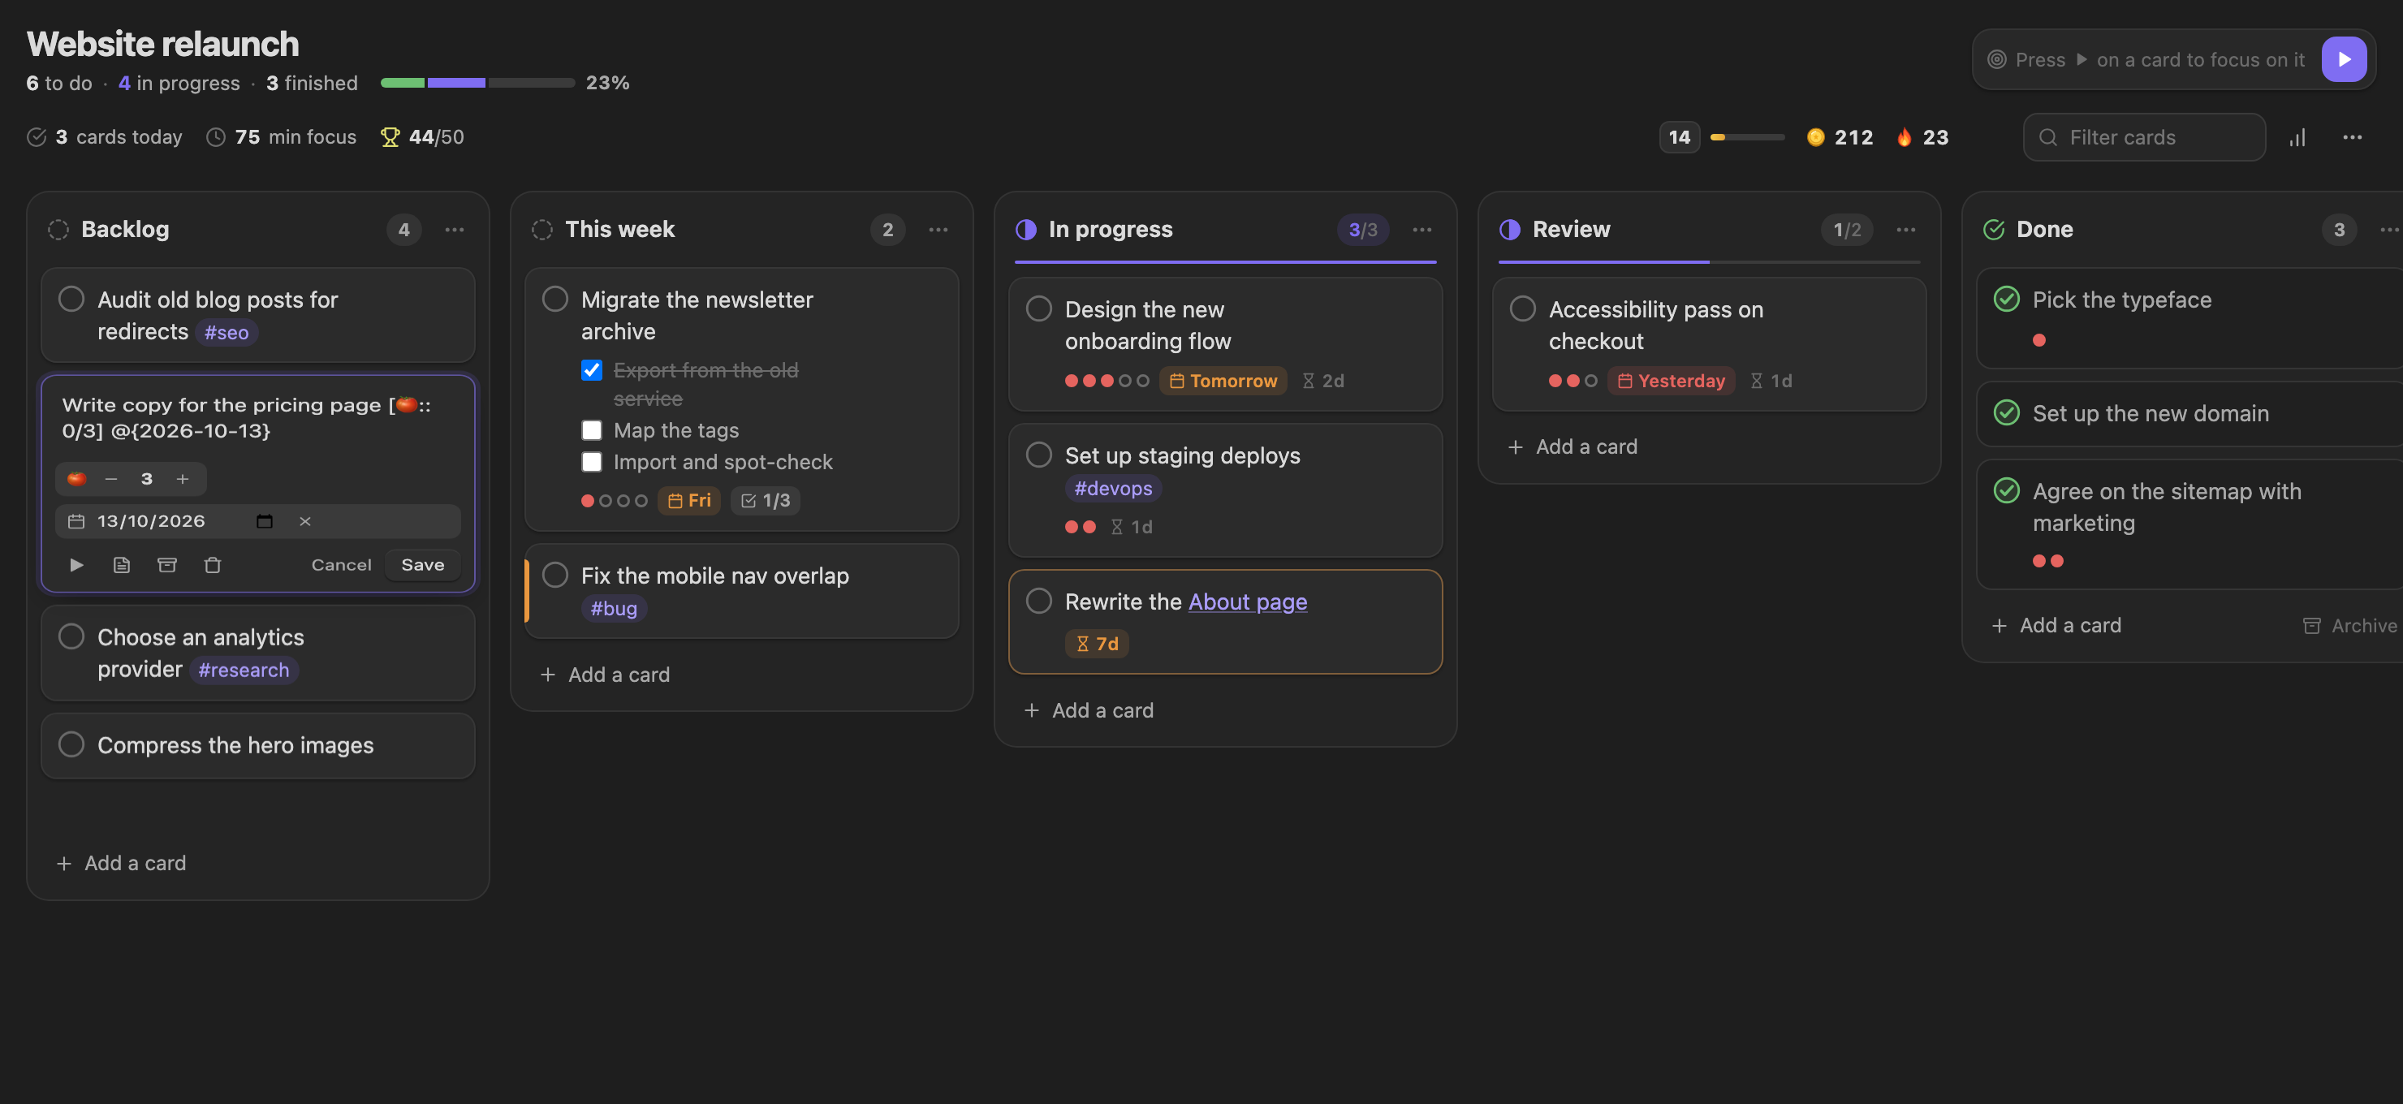Add a card to This week

(606, 675)
